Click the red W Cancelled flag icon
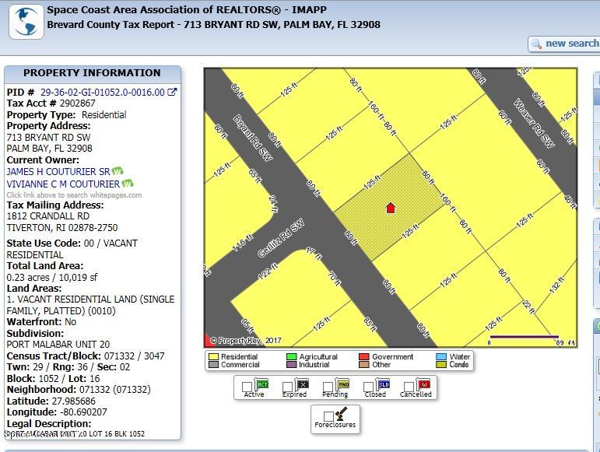Image resolution: width=600 pixels, height=452 pixels. coord(424,384)
